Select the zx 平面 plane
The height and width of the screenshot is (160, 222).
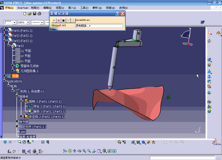(x=25, y=61)
